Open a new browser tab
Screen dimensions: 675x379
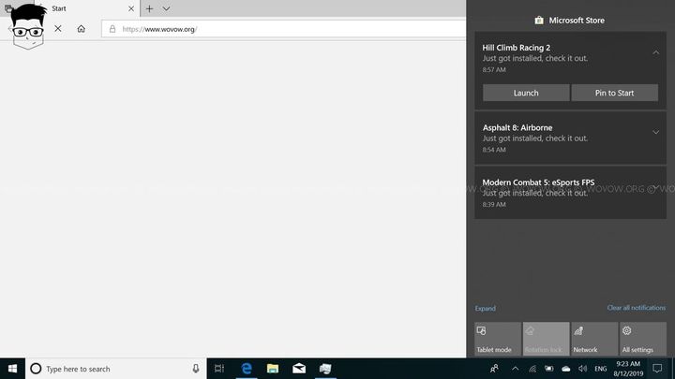(149, 8)
